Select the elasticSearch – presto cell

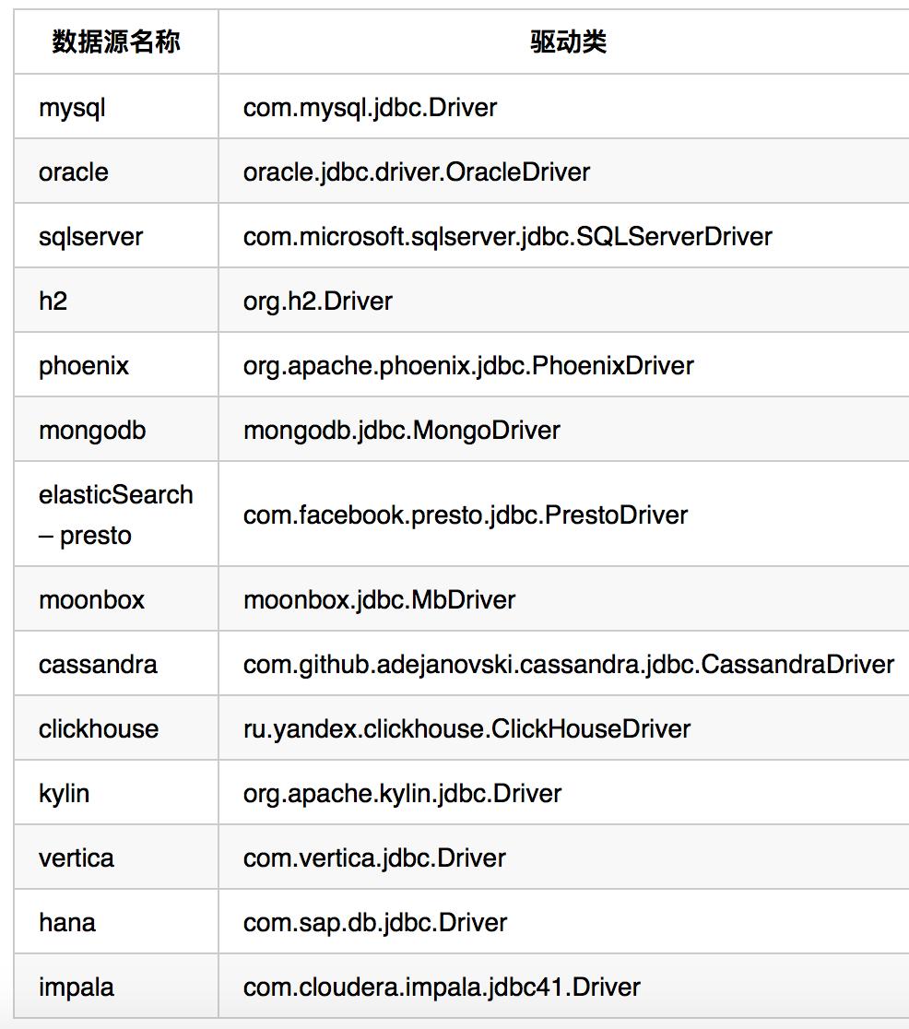click(x=116, y=514)
